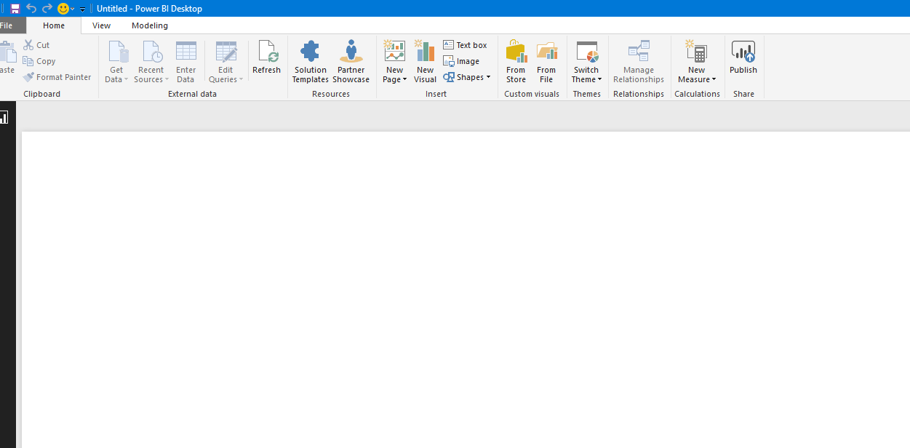Viewport: 910px width, 448px height.
Task: Open the smiley feedback icon
Action: point(63,9)
